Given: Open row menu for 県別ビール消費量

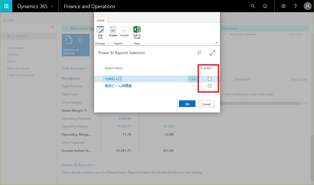Looking at the screenshot, I should coord(193,86).
